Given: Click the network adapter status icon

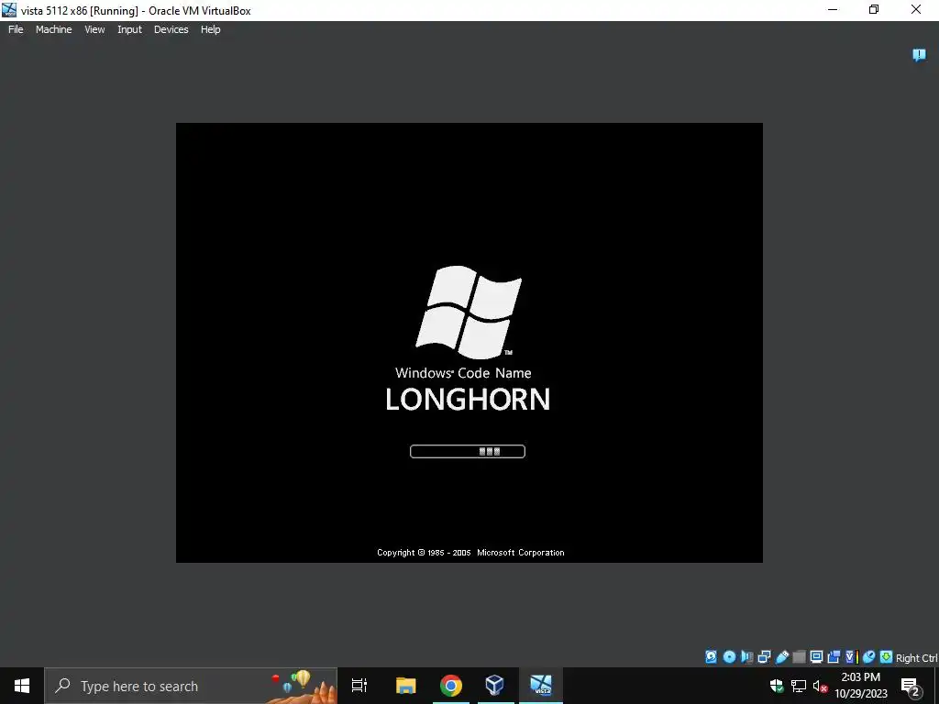Looking at the screenshot, I should tap(764, 656).
